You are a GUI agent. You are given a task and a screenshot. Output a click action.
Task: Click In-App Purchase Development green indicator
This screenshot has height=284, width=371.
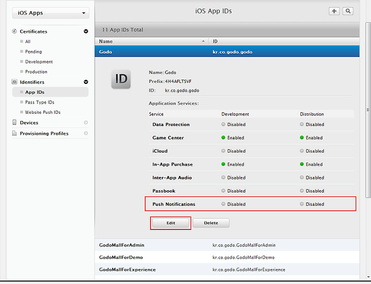(223, 164)
